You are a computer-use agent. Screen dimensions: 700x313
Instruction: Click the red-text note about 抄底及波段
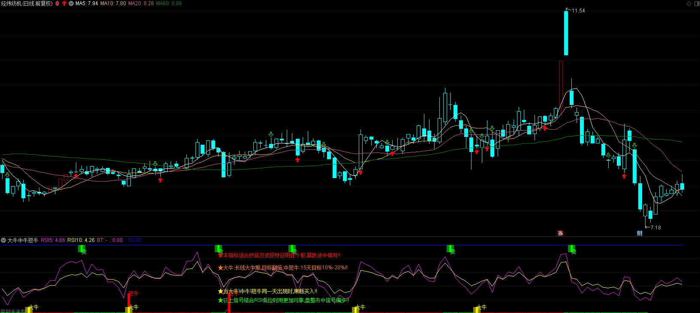[279, 255]
